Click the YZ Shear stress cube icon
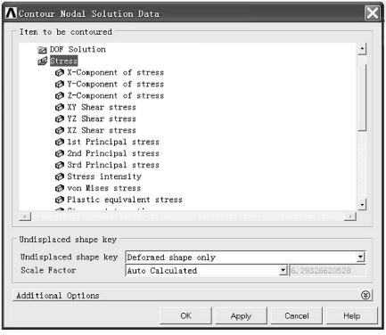Screen dimensions: 386x335 60,119
